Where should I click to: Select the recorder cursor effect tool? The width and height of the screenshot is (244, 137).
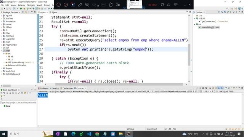tap(73, 5)
